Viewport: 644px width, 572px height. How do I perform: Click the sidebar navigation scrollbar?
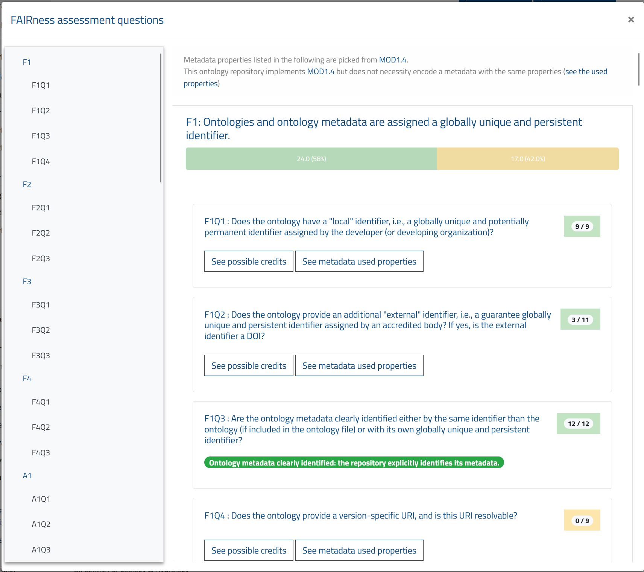click(161, 118)
